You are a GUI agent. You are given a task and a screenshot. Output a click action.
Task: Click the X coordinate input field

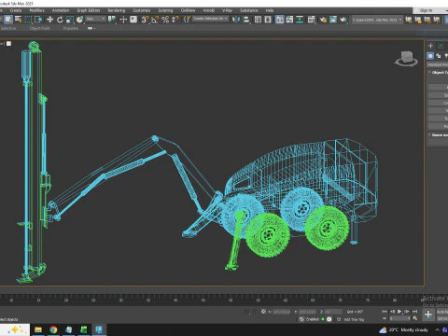[282, 312]
